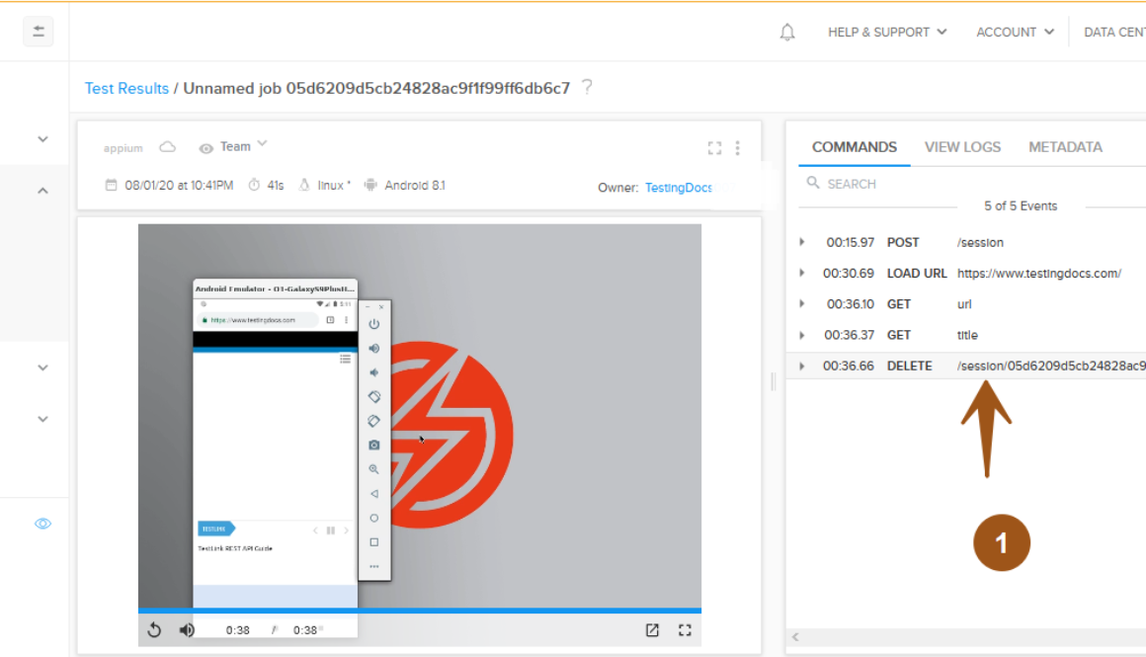The height and width of the screenshot is (657, 1146).
Task: Click emulator back triangle icon
Action: coord(374,494)
